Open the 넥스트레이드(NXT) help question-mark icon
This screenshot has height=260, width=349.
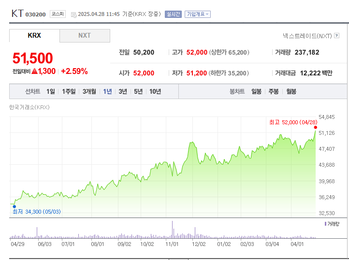tap(337, 36)
